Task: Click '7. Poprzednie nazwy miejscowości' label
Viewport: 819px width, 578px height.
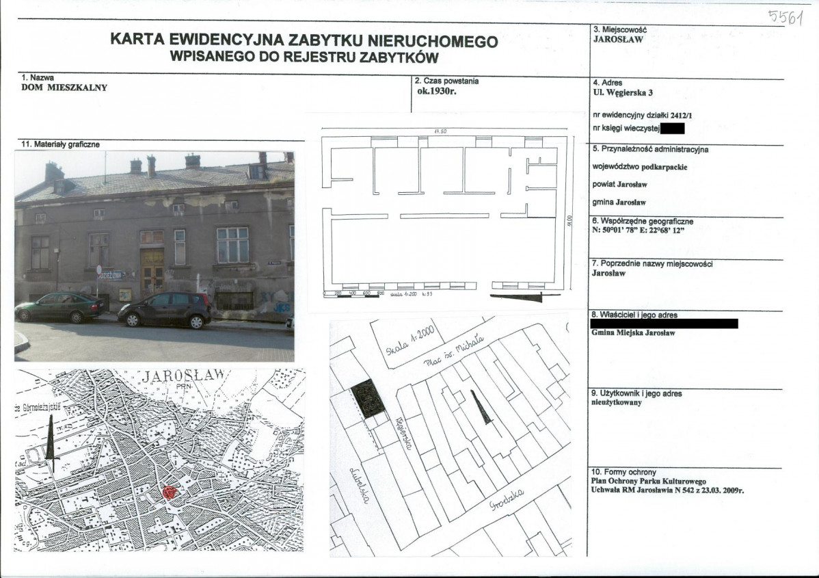Action: 652,264
